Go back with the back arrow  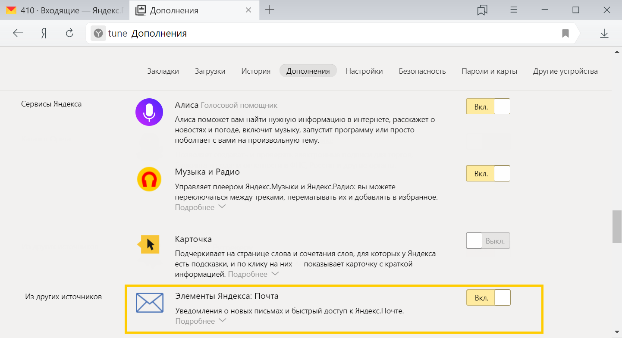(18, 33)
